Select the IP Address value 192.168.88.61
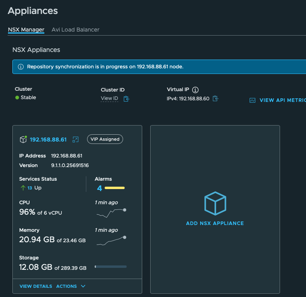 67,156
